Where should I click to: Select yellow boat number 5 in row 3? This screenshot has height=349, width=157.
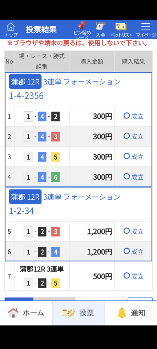tap(55, 157)
